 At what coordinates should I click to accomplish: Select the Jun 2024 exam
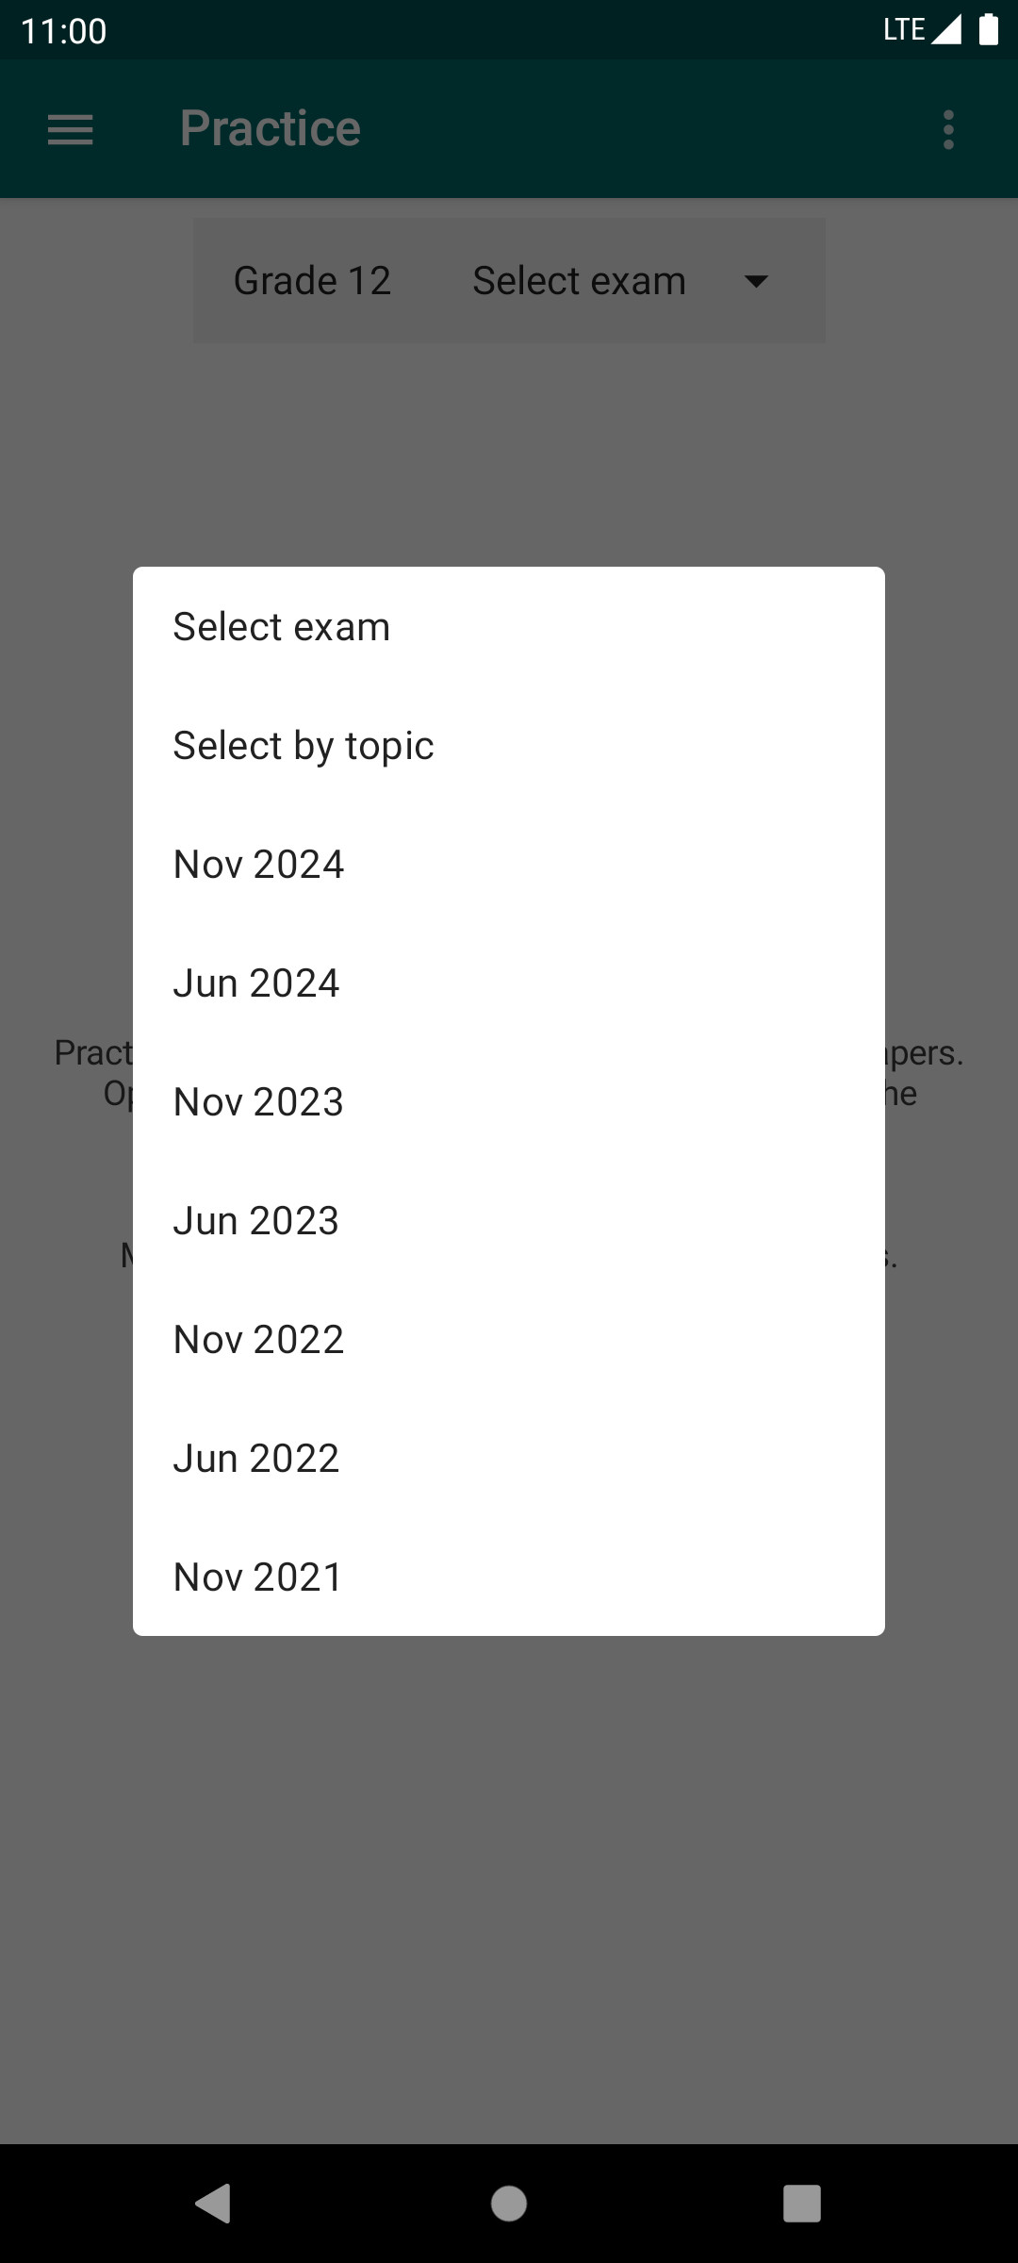coord(509,983)
